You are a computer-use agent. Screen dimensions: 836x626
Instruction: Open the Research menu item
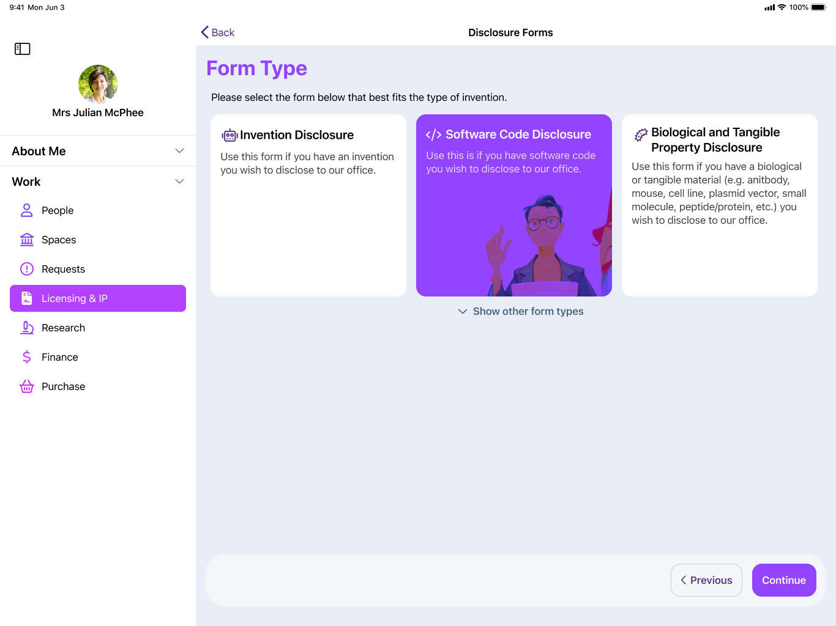point(63,328)
